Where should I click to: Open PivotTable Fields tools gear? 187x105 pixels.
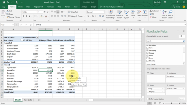182,36
